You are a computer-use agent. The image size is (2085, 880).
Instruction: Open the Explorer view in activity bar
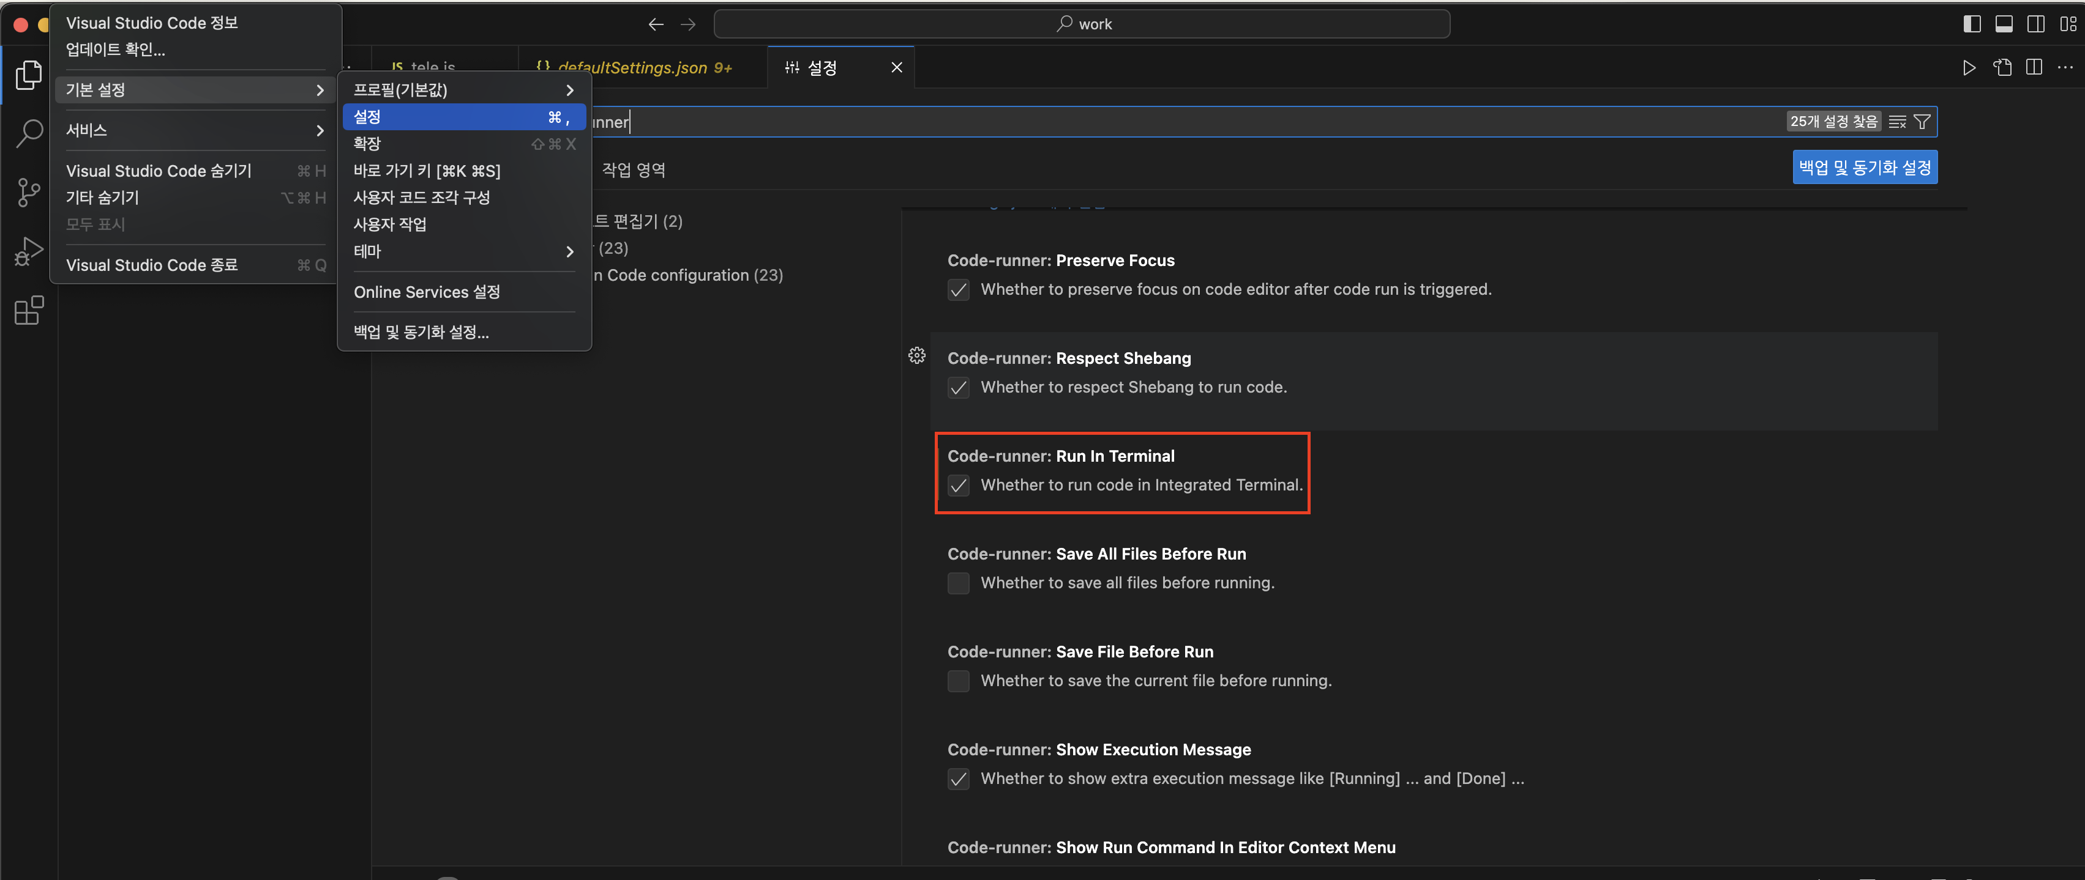pyautogui.click(x=29, y=75)
